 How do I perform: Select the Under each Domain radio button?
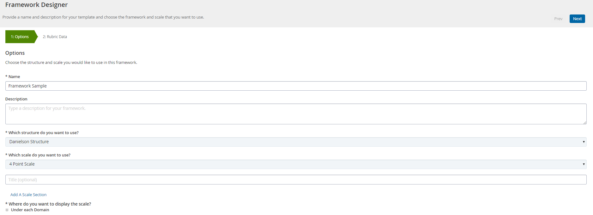pyautogui.click(x=7, y=210)
